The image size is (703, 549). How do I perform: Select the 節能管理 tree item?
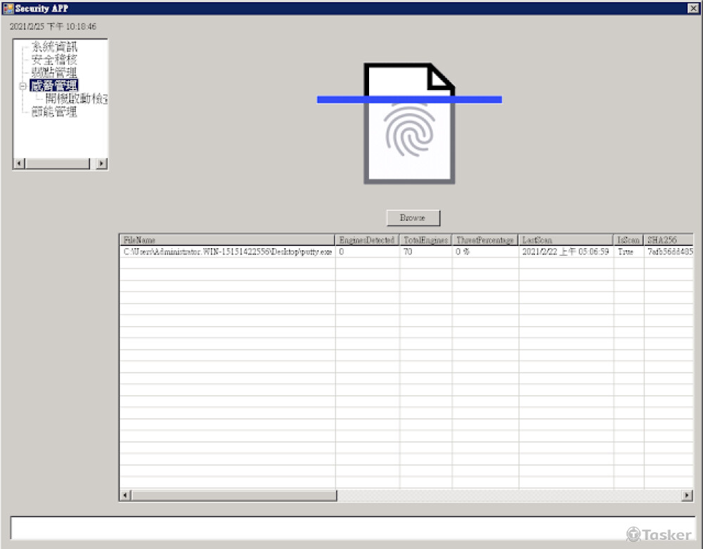tap(54, 112)
